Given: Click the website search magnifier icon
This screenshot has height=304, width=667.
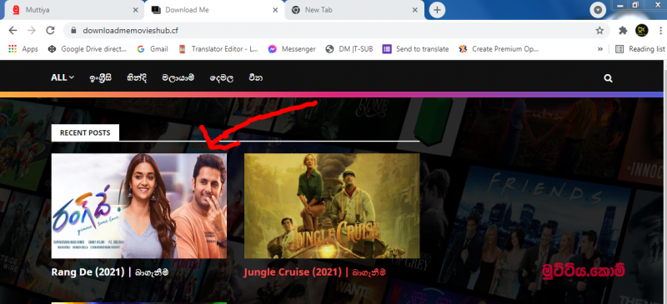Looking at the screenshot, I should click(608, 78).
